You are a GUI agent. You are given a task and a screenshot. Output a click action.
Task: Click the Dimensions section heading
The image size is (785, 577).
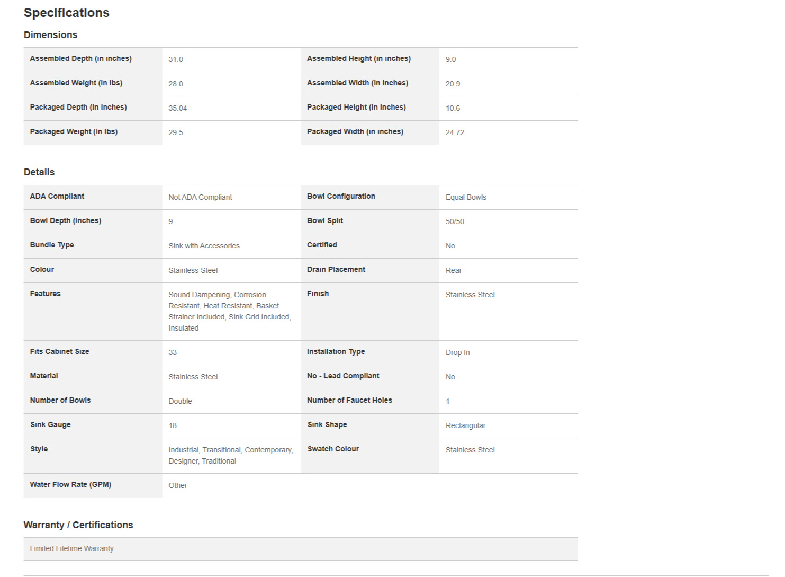click(50, 35)
